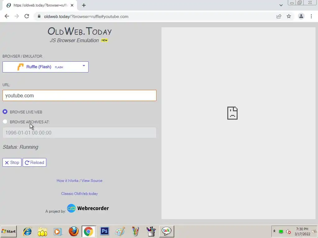Open the Chrome profile avatar icon

click(x=301, y=16)
